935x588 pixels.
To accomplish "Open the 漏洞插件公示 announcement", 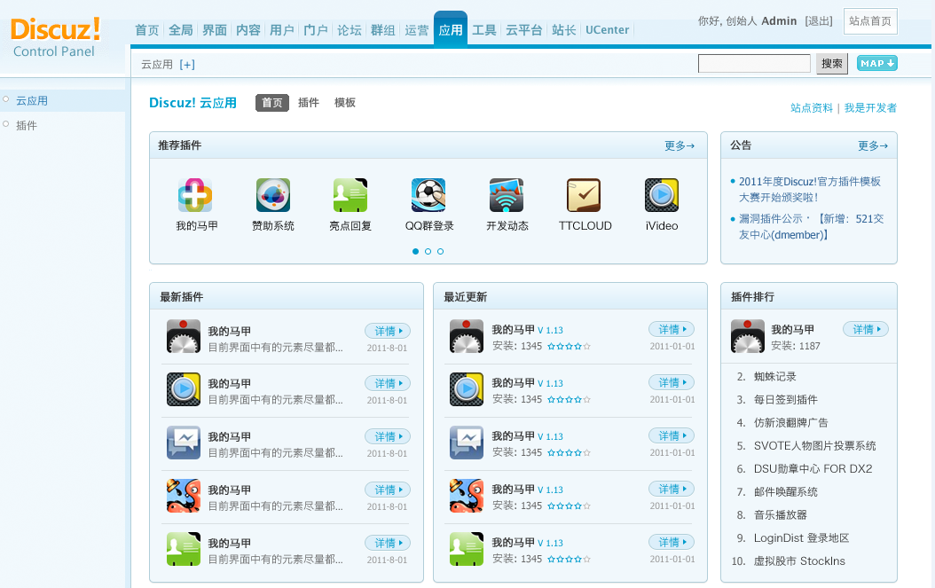I will tap(812, 227).
